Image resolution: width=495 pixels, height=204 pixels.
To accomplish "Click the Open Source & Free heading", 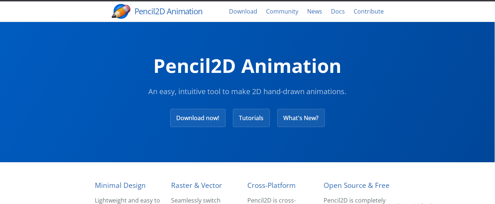I will pos(356,185).
